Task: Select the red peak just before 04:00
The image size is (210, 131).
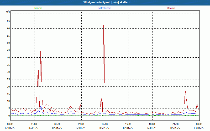Action: [x=41, y=45]
